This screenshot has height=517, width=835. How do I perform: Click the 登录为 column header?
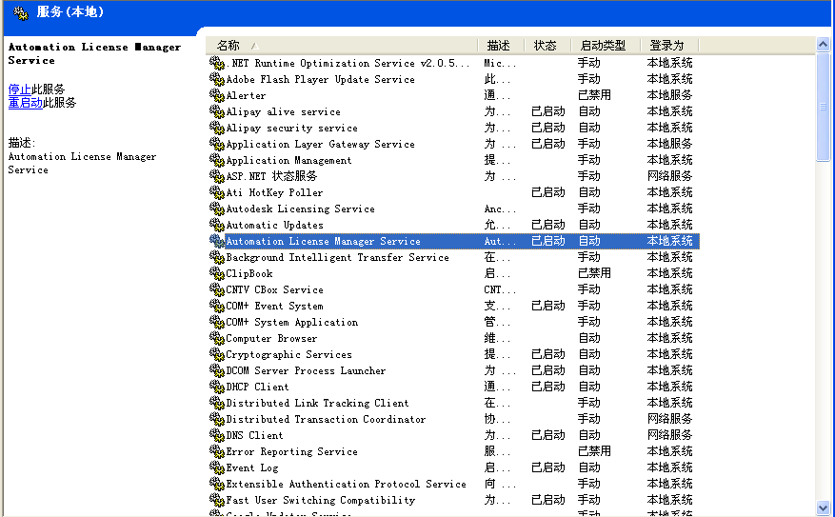(x=667, y=46)
